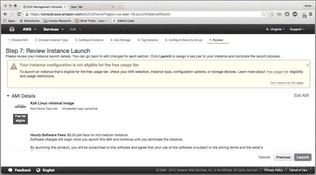Switch to the EC2 Management Console browser tab

44,7
